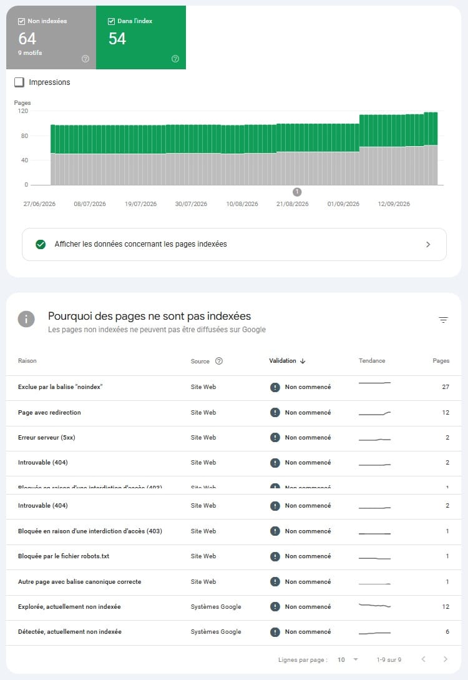The image size is (468, 680).
Task: Enable the Impressions checkbox
Action: (19, 82)
